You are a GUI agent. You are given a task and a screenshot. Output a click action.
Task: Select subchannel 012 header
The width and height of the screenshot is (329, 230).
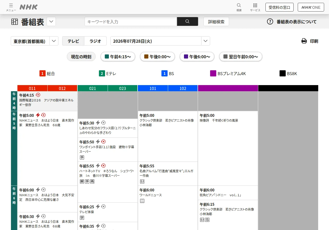coord(62,88)
